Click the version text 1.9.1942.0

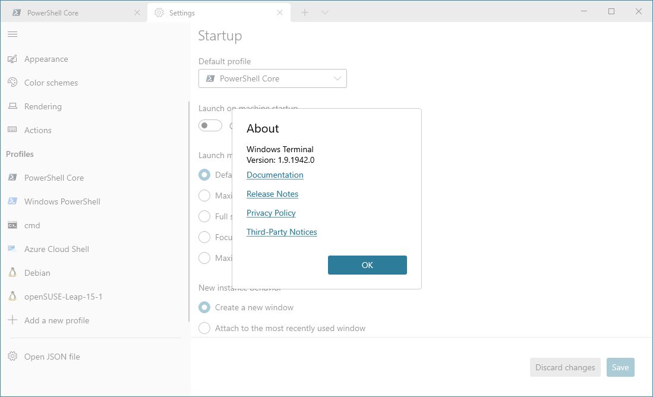(x=296, y=160)
